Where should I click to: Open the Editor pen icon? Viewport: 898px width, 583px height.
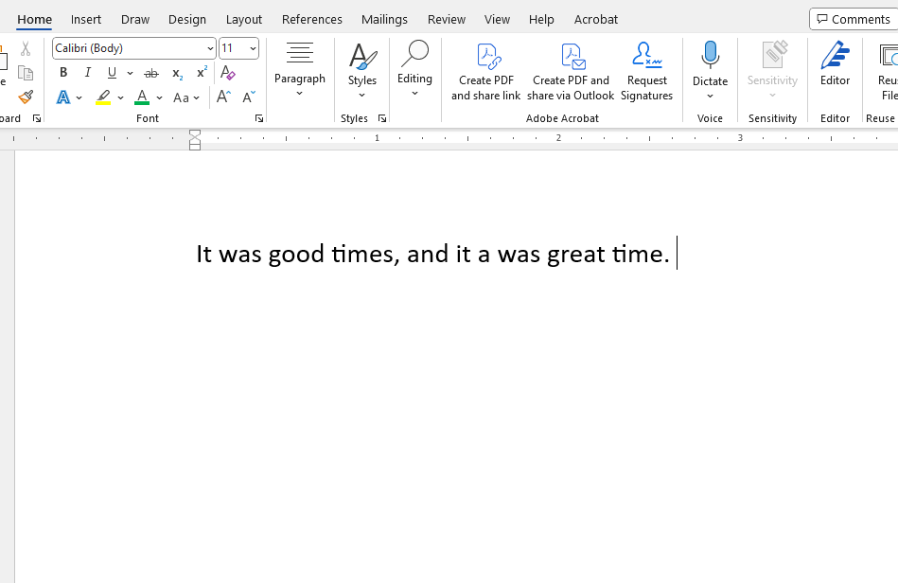(x=835, y=57)
